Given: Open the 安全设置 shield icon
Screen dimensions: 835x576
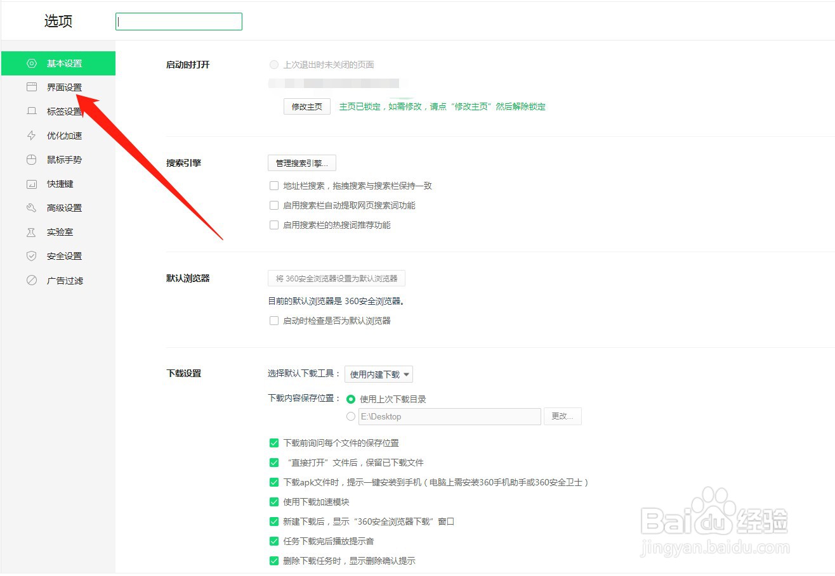Looking at the screenshot, I should [31, 256].
